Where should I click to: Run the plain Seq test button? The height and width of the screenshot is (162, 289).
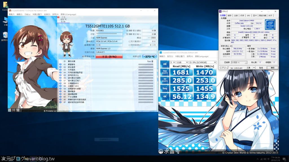[x=165, y=88]
